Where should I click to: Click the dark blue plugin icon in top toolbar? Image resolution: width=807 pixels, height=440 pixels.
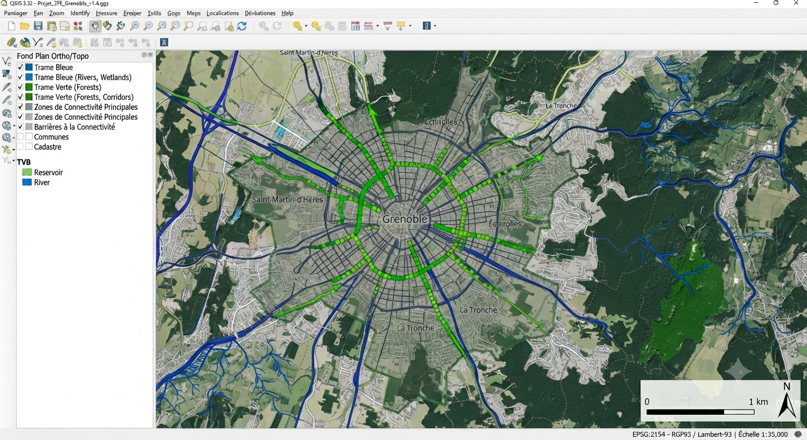[x=426, y=26]
